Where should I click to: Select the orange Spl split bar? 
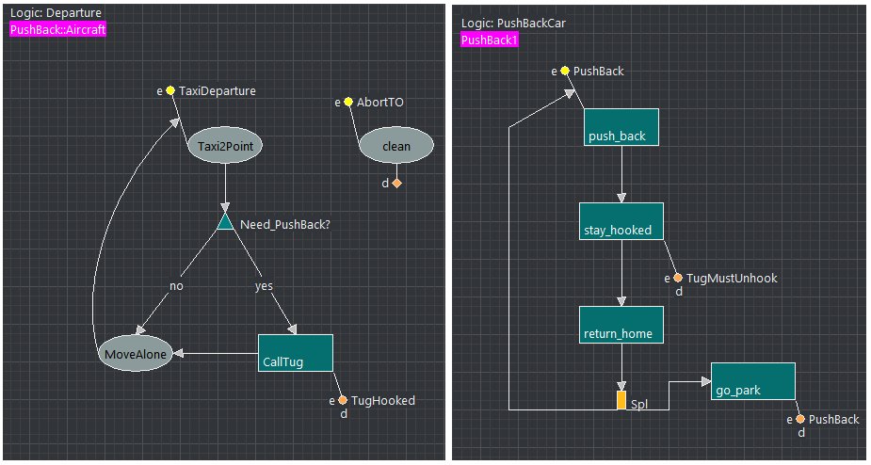tap(621, 400)
